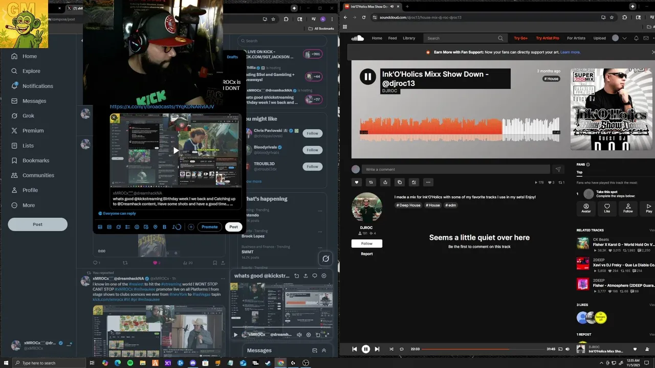Image resolution: width=655 pixels, height=368 pixels.
Task: Seek on the bottom player progress bar
Action: [x=483, y=349]
